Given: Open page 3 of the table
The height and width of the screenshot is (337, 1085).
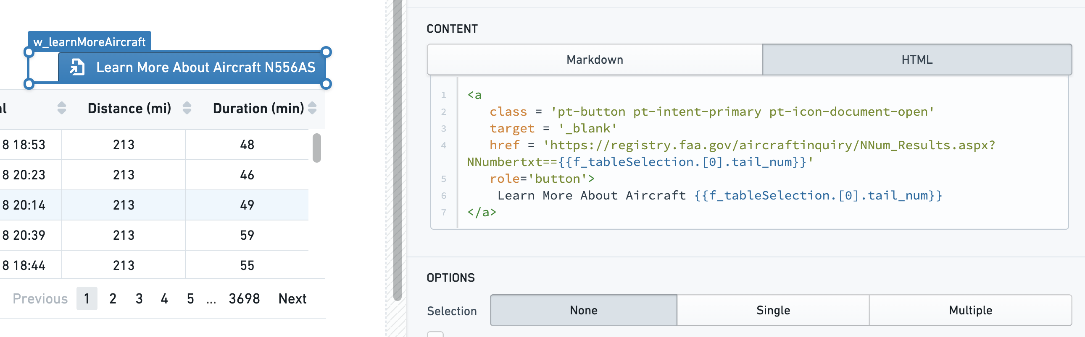Looking at the screenshot, I should tap(139, 298).
